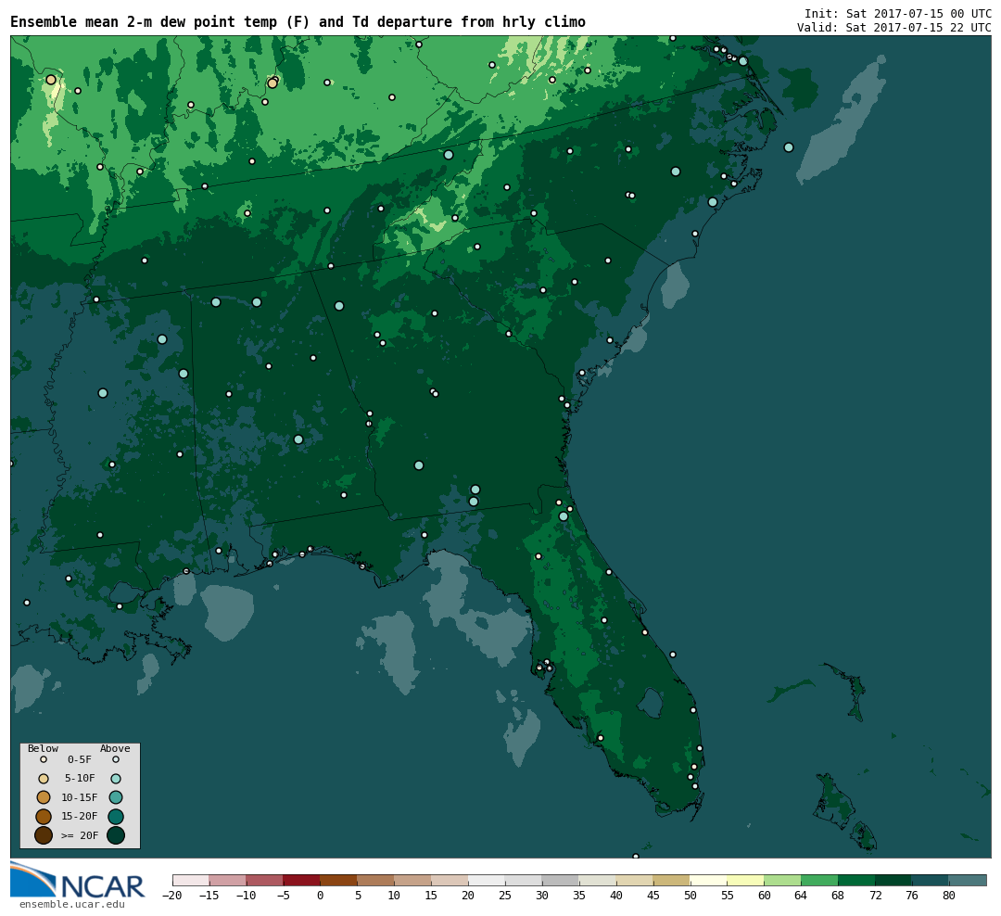Click the "25" colorbar tick label
The height and width of the screenshot is (916, 1001).
coord(505,896)
